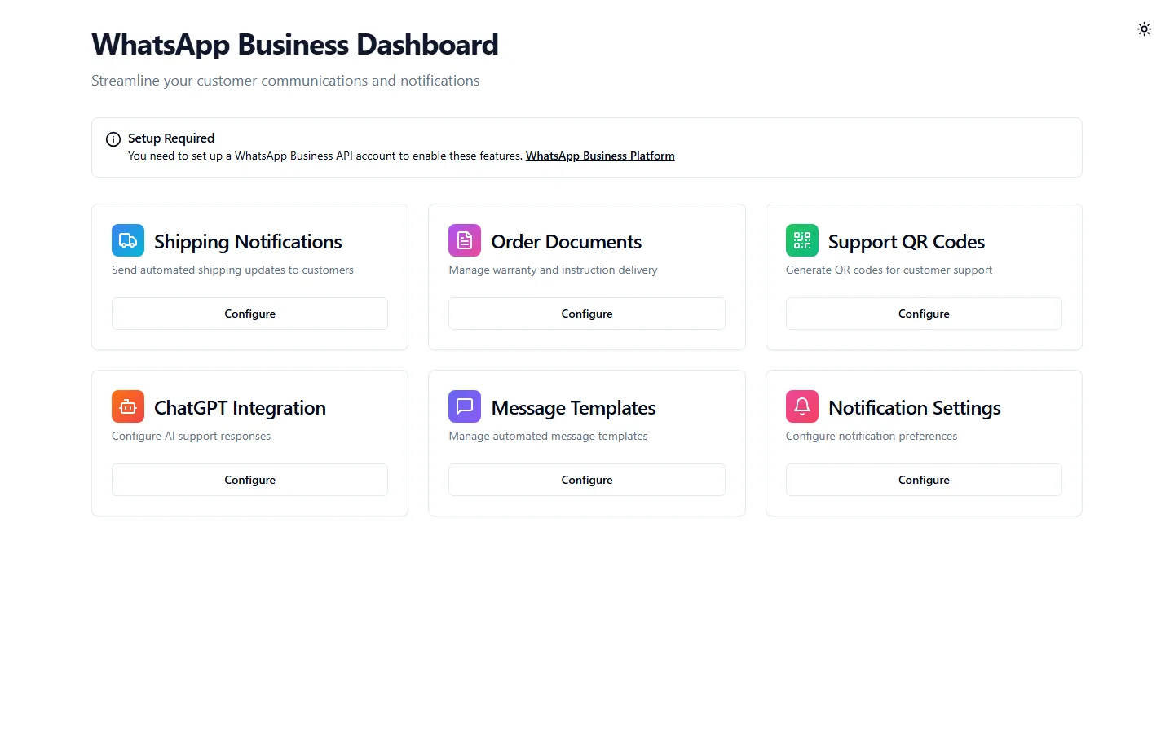1174x733 pixels.
Task: Click the purple Order Documents file icon
Action: [465, 240]
